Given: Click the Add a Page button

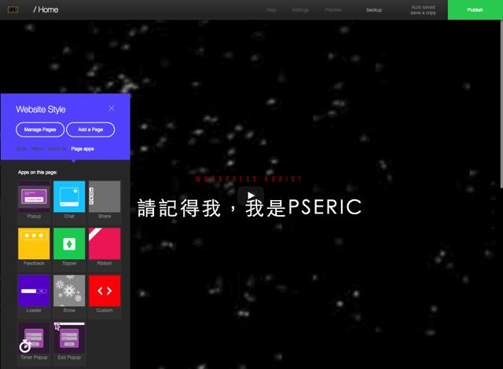Looking at the screenshot, I should click(90, 130).
